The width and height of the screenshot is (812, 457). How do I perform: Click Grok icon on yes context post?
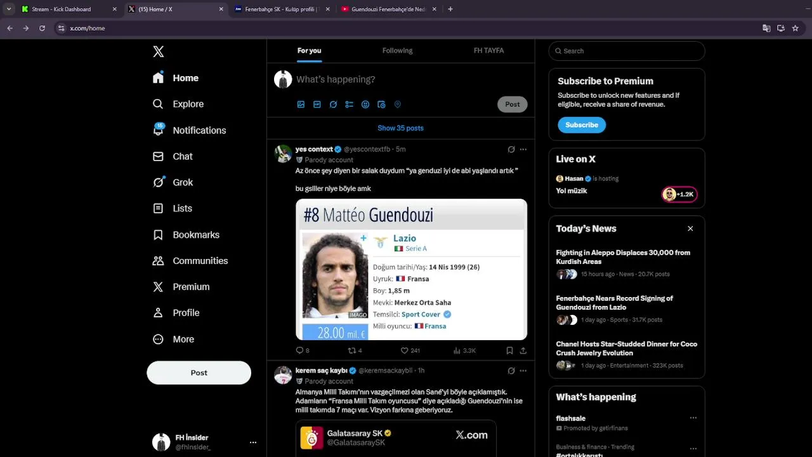pos(511,150)
